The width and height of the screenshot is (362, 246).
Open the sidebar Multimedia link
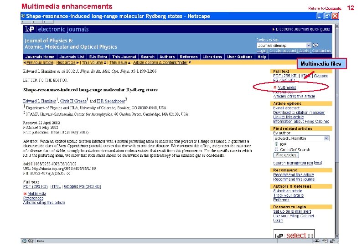[x=287, y=87]
